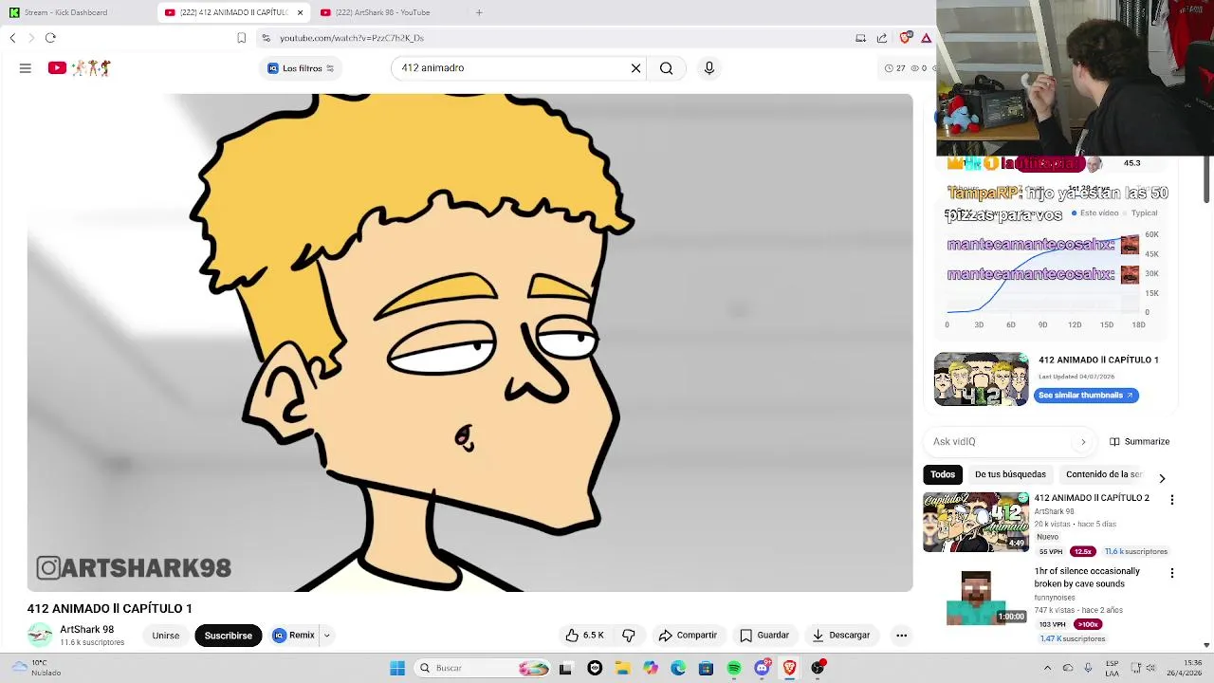
Task: Click the vidIQ Summarize button
Action: [x=1139, y=441]
